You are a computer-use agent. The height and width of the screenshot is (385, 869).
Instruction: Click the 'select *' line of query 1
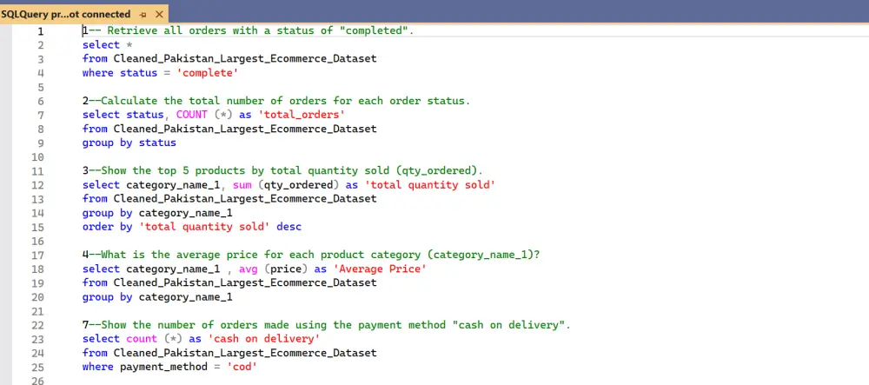point(108,45)
